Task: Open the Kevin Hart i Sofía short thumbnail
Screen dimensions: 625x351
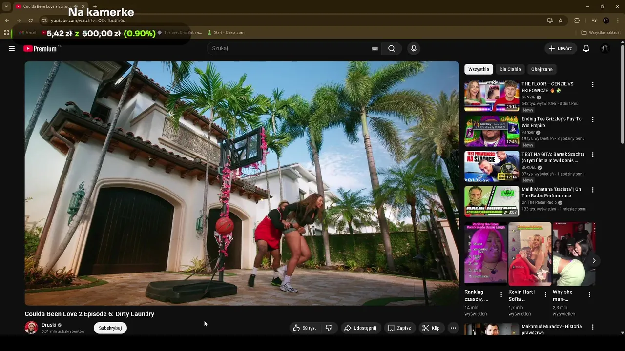Action: (x=530, y=254)
